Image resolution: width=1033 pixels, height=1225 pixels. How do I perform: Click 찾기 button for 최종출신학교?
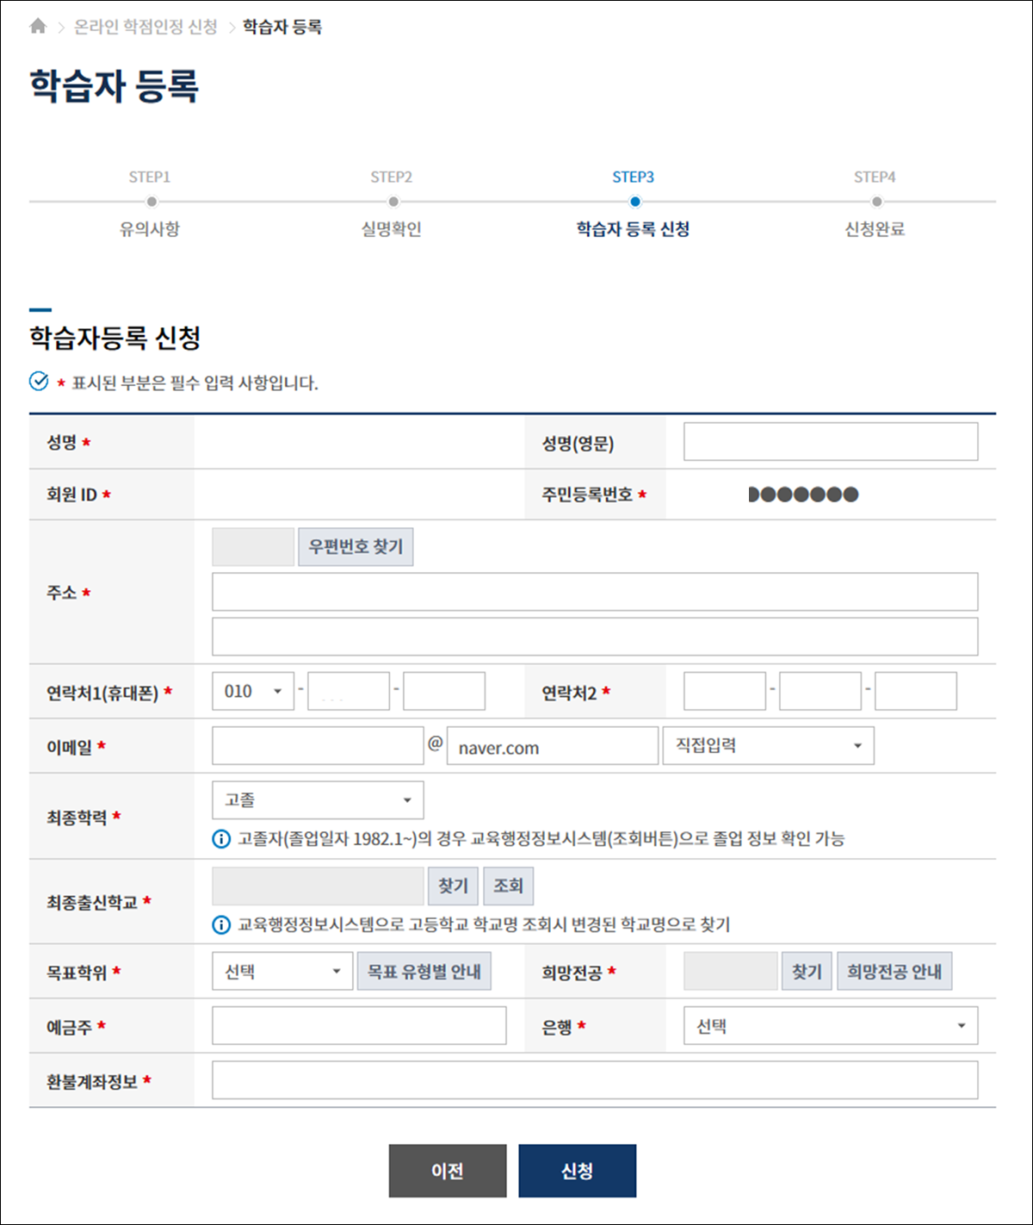tap(453, 886)
